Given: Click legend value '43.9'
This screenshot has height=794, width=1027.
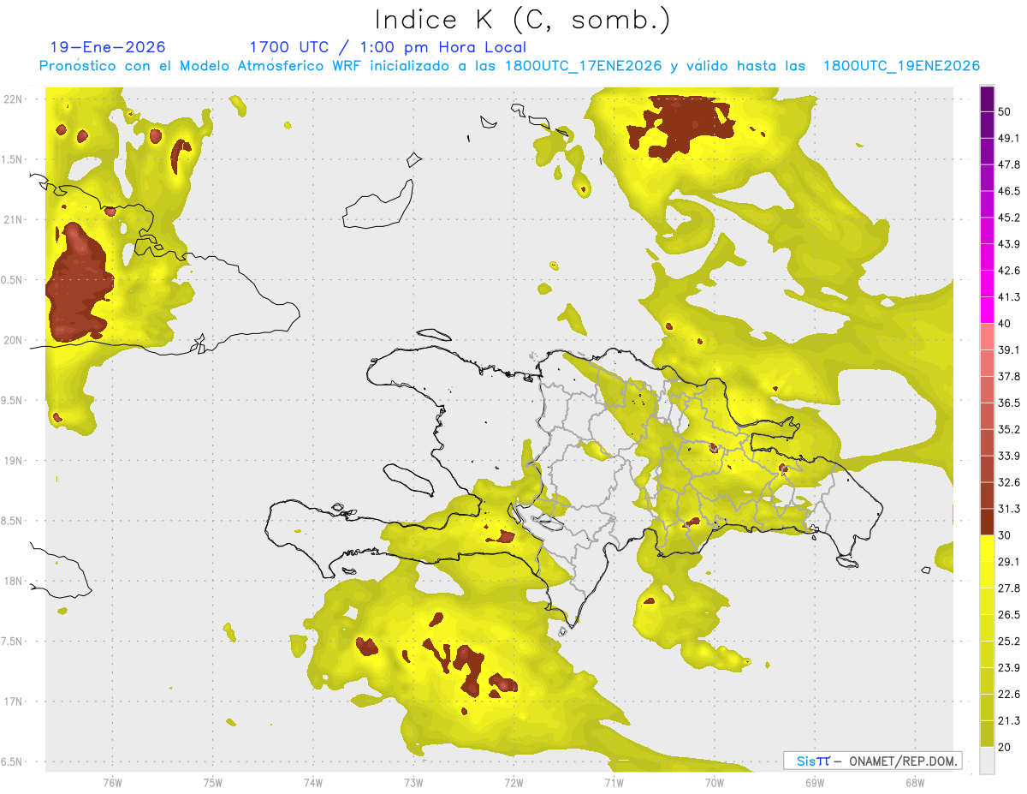Looking at the screenshot, I should click(1009, 244).
